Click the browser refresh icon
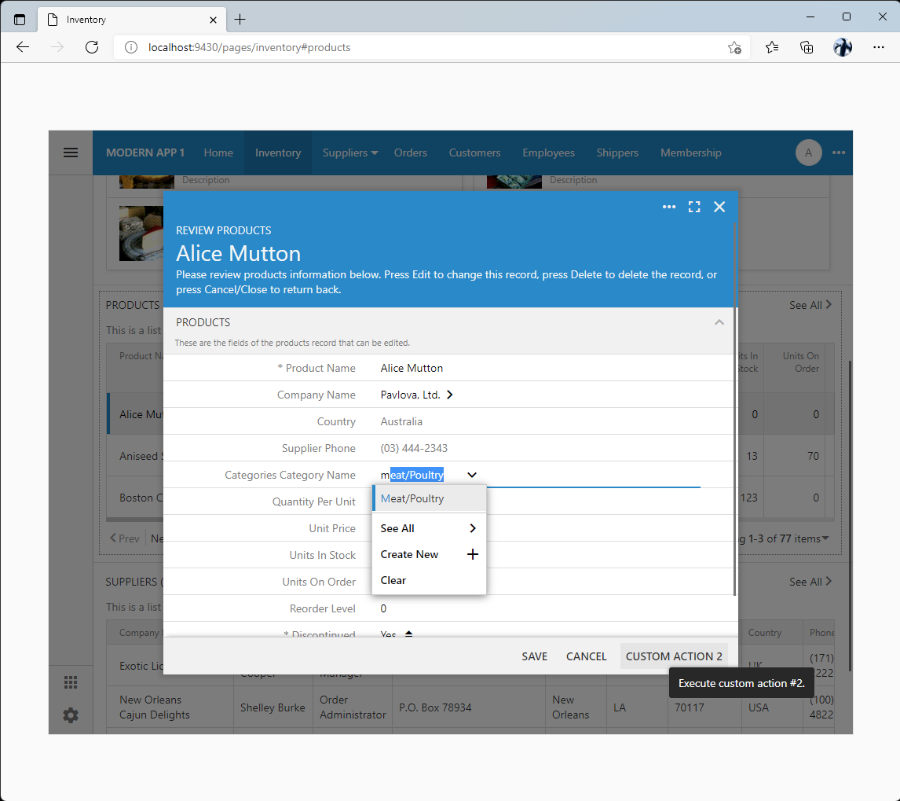This screenshot has height=801, width=900. point(92,47)
